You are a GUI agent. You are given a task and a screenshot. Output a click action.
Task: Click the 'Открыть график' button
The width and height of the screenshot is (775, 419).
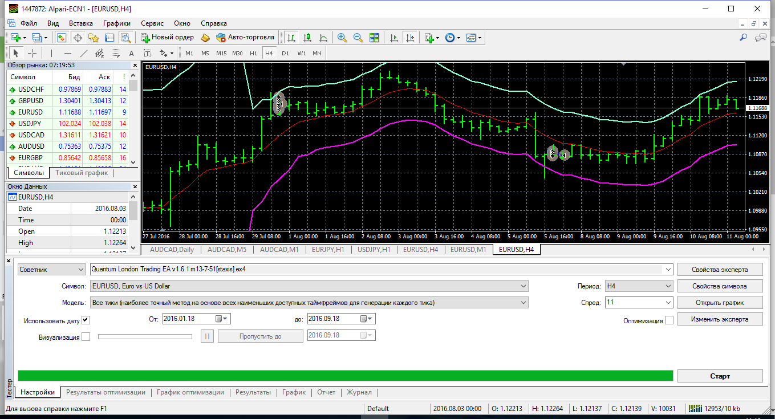point(720,303)
